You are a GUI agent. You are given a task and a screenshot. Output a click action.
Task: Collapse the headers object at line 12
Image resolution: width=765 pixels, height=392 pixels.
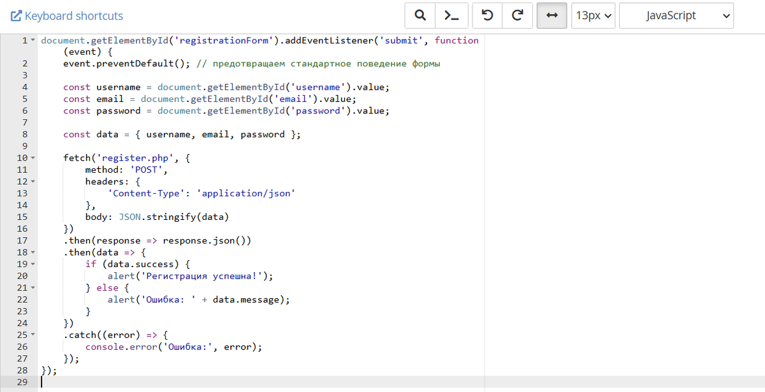31,181
